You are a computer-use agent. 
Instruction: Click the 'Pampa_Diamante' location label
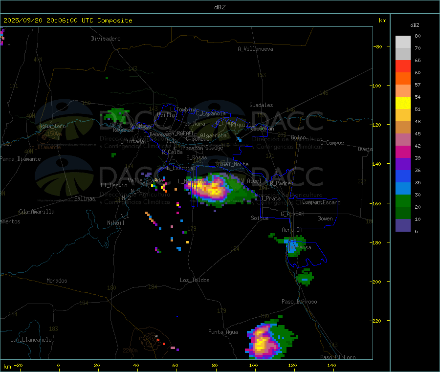20,159
